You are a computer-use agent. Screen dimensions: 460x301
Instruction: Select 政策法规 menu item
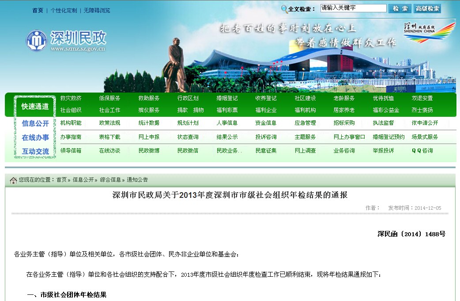click(109, 123)
